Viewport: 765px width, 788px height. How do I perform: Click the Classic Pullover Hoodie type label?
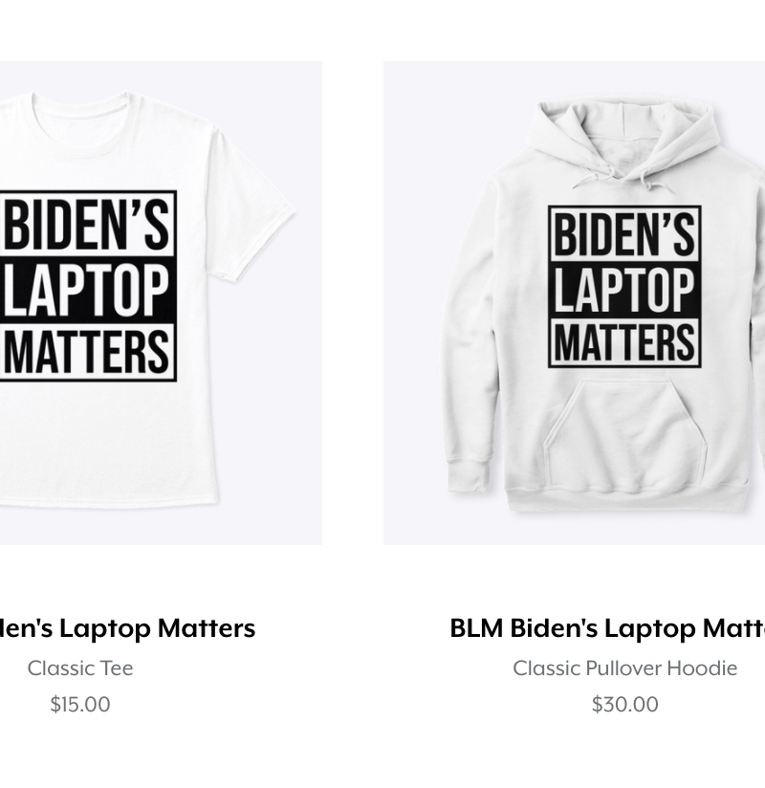coord(624,668)
